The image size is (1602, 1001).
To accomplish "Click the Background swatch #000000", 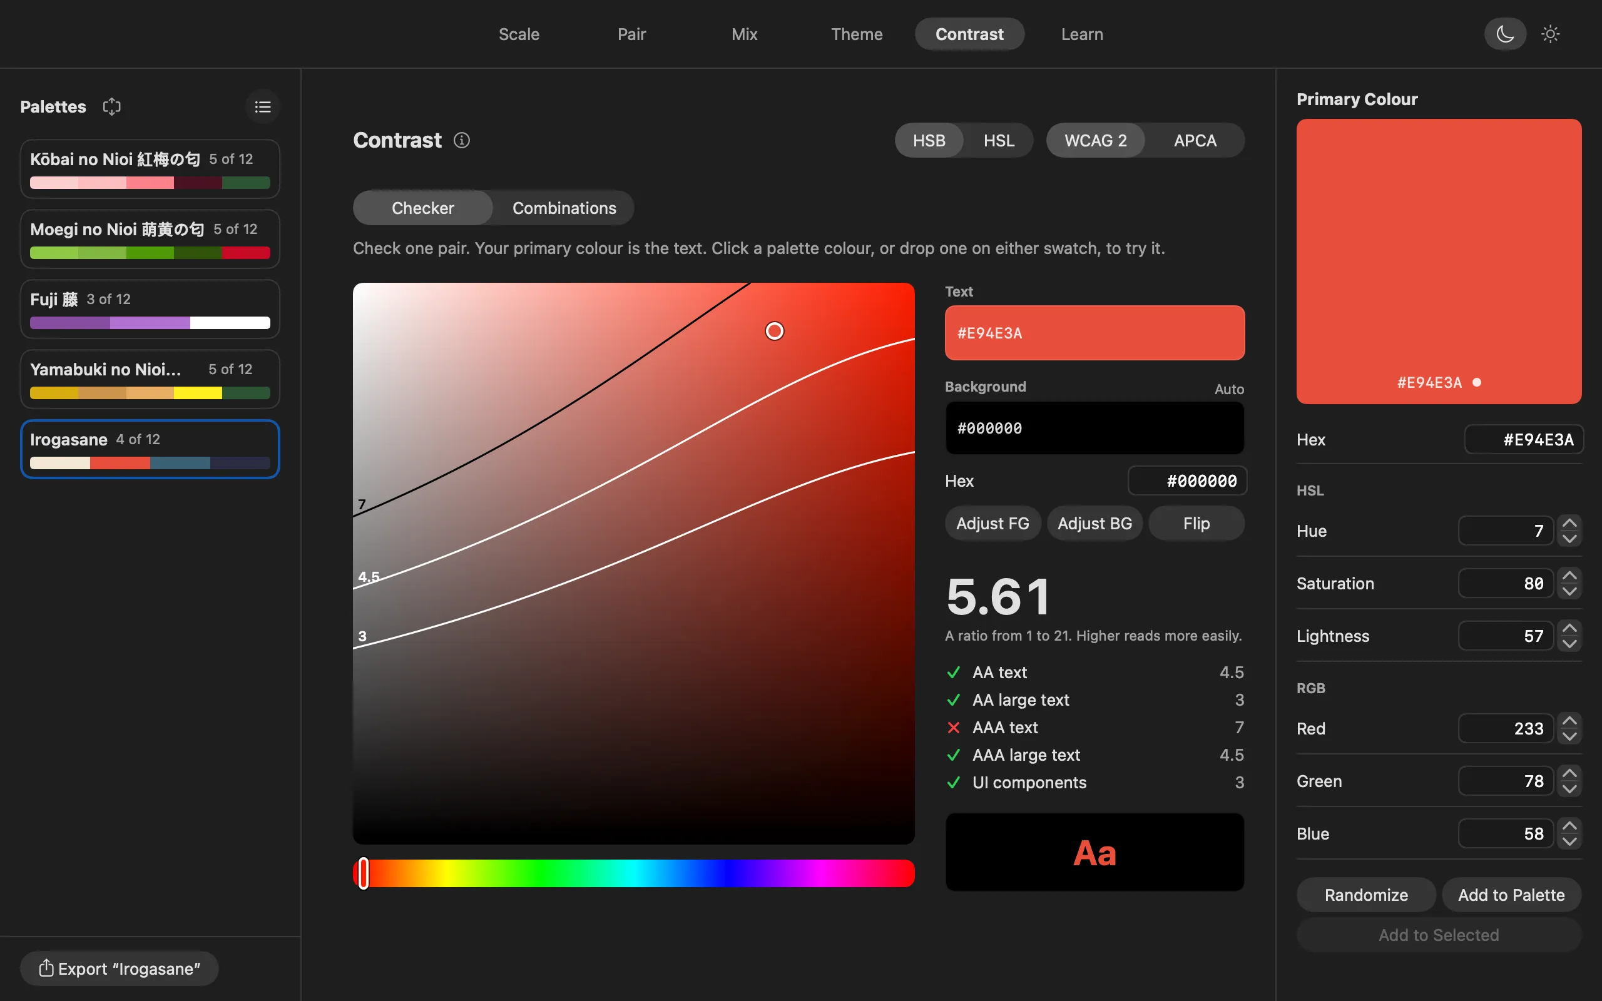I will point(1094,428).
